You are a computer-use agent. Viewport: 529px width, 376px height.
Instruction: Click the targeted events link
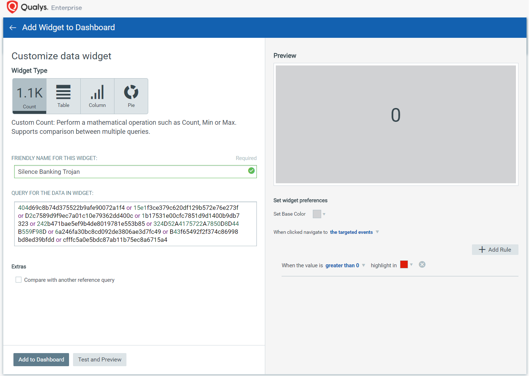click(x=351, y=232)
